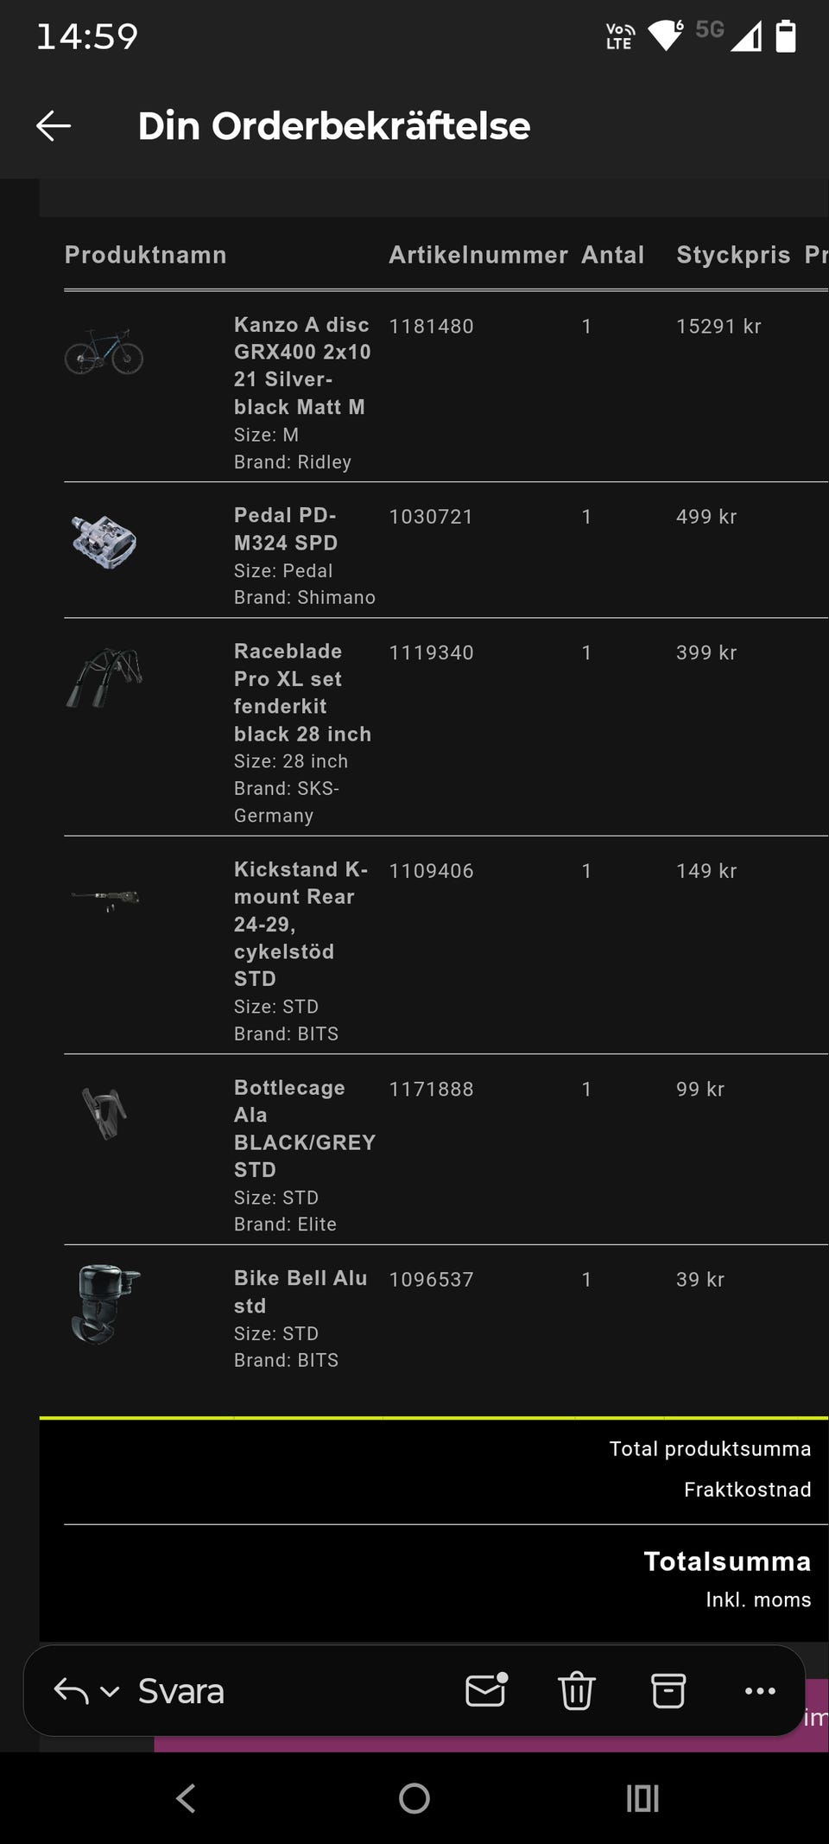829x1844 pixels.
Task: View Raceblade fender kit image
Action: tap(104, 677)
